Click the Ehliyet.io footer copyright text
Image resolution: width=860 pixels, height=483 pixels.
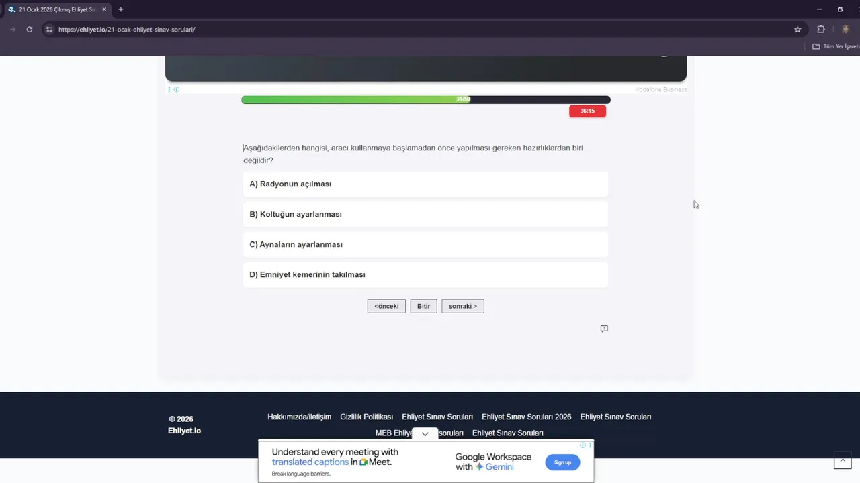pos(184,425)
